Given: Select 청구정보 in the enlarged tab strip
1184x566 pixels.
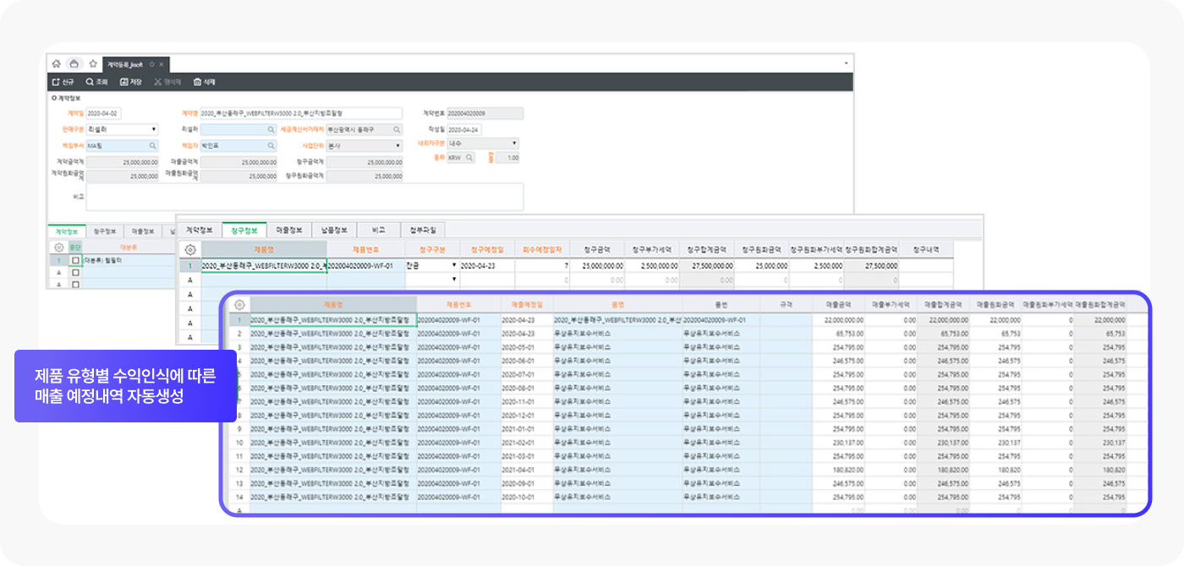Looking at the screenshot, I should [244, 230].
